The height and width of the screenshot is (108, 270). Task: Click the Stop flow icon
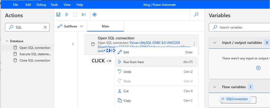pyautogui.click(x=75, y=15)
